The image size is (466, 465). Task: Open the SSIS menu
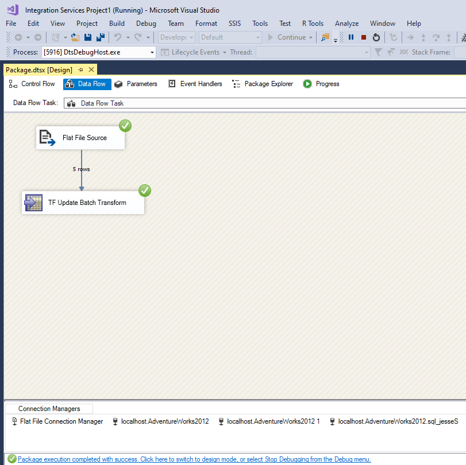click(234, 24)
